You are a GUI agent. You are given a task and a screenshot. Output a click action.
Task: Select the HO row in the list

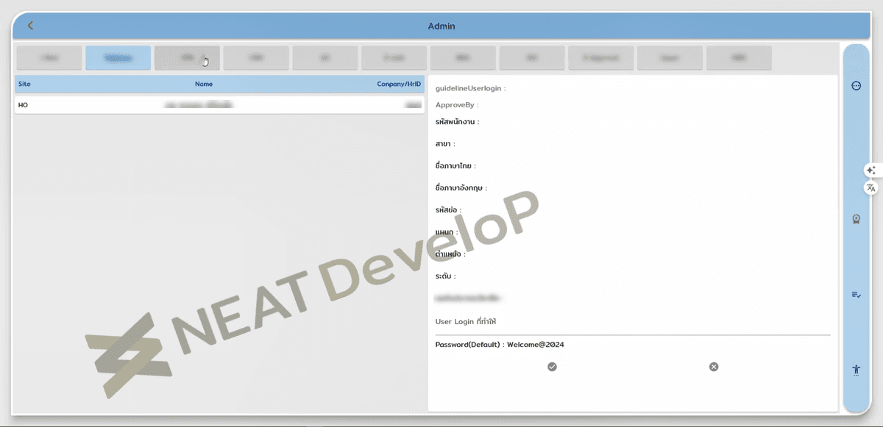tap(219, 105)
